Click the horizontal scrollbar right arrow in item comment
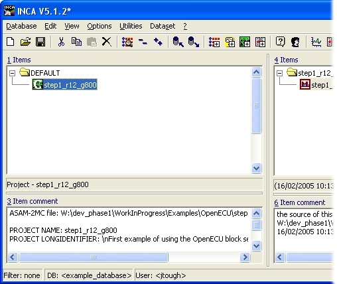 (245, 257)
